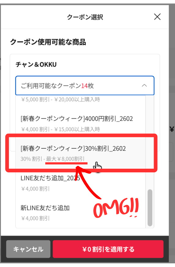Image resolution: width=175 pixels, height=267 pixels.
Task: Collapse the ご利用可能なクーポン14枚 dropdown
Action: [x=85, y=85]
